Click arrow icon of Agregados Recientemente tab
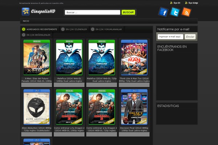Screen dimensions: 218x145 pos(24,29)
